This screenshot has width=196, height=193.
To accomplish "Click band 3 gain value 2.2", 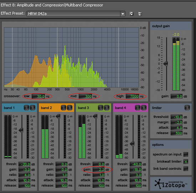I will [98, 169].
